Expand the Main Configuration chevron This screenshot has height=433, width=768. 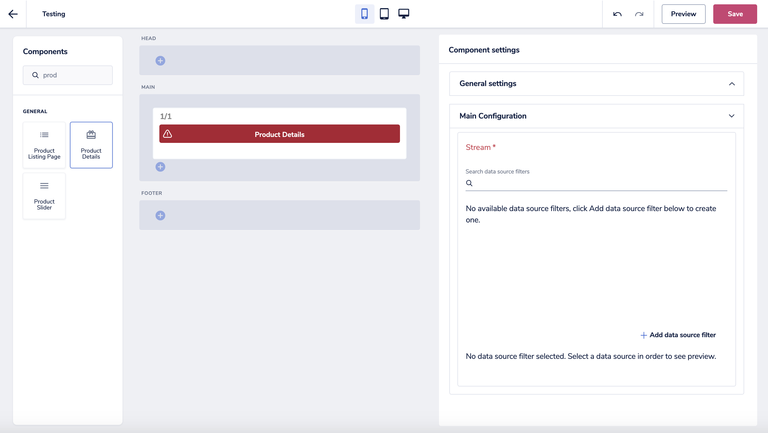coord(732,116)
